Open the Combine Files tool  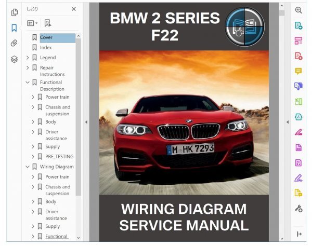[x=298, y=86]
